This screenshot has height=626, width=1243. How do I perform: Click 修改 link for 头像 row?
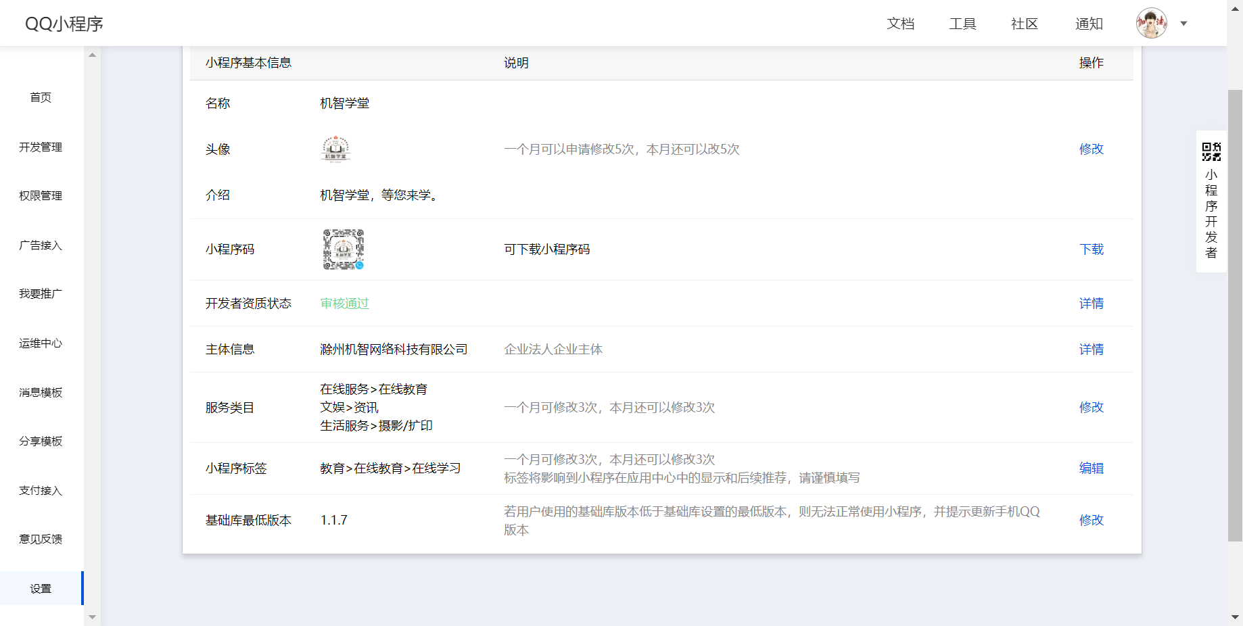[1091, 149]
